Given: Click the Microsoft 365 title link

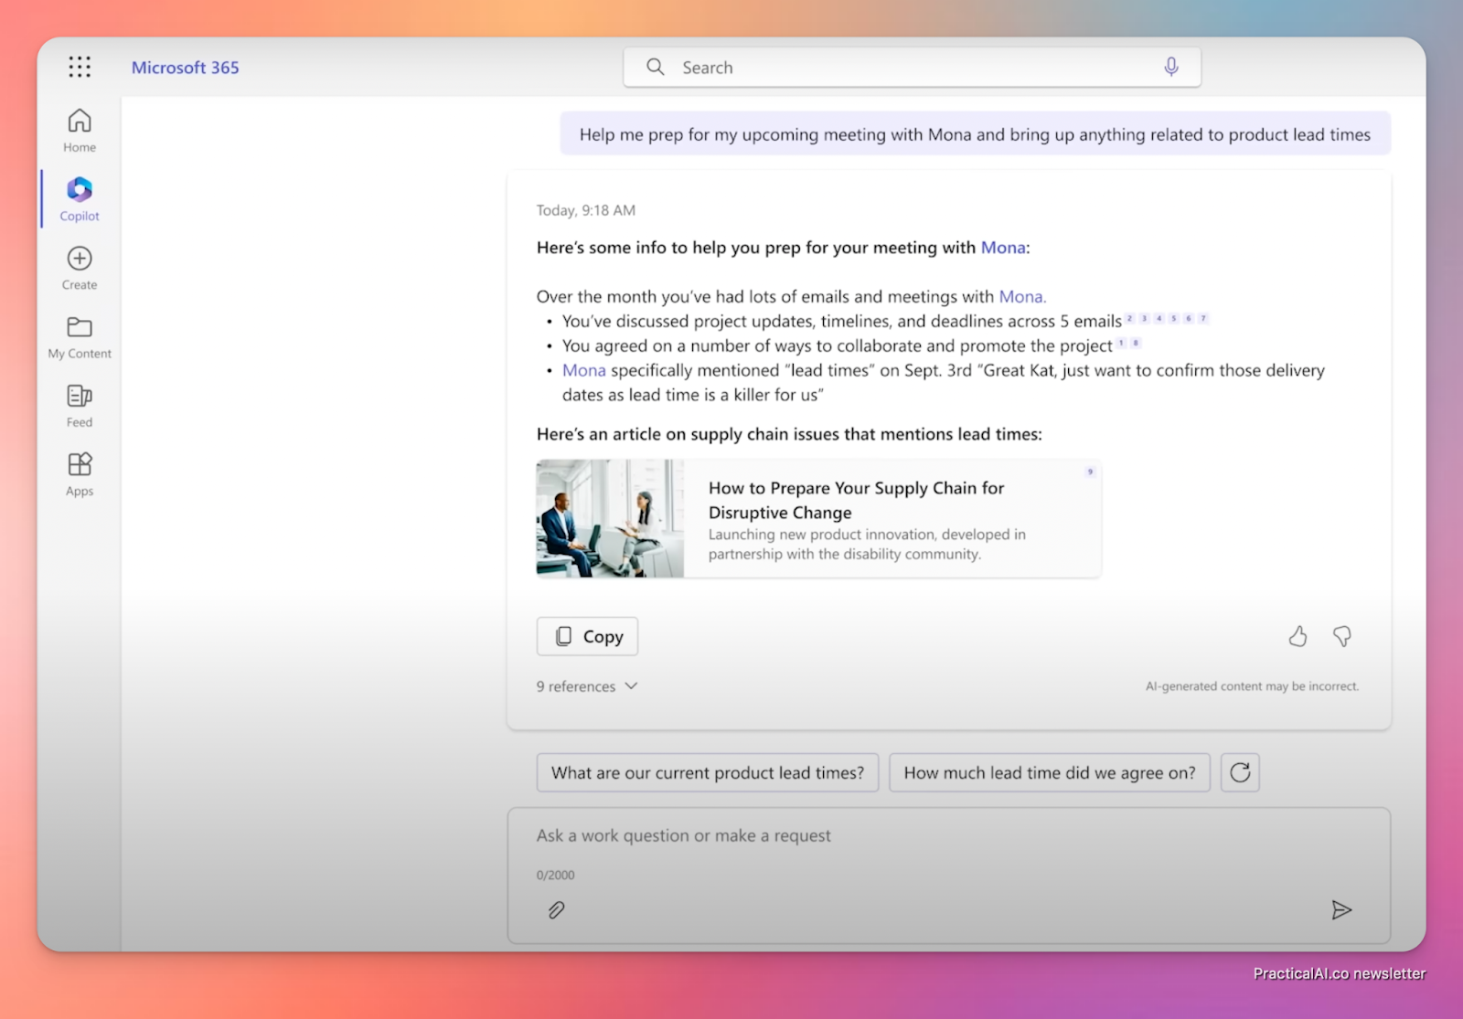Looking at the screenshot, I should pyautogui.click(x=185, y=68).
